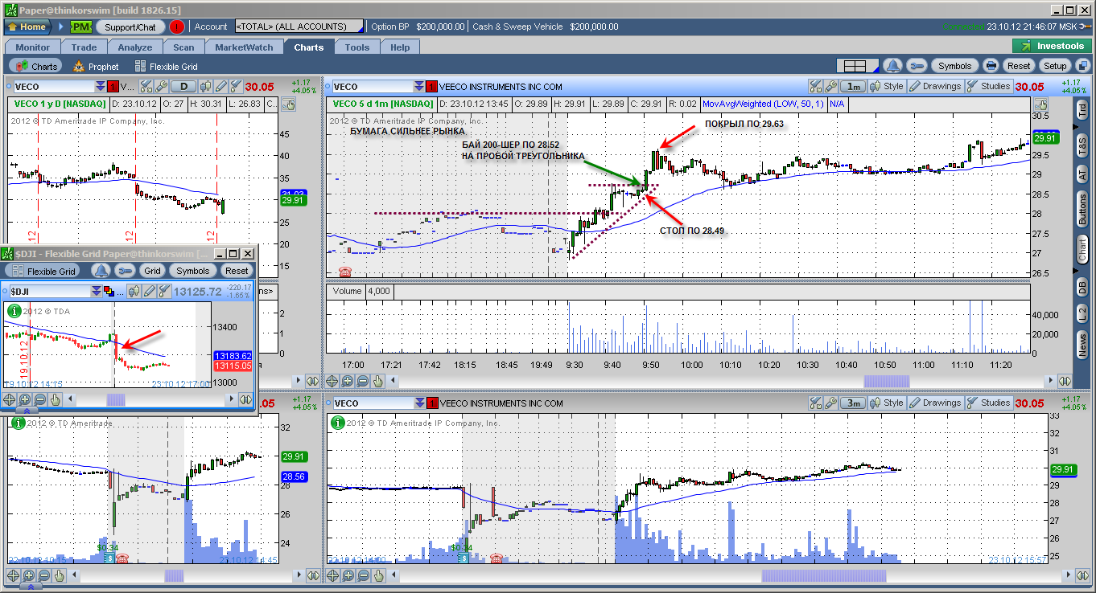Open info on the VECO 3m chart
Screen dimensions: 1096x593
[x=337, y=422]
